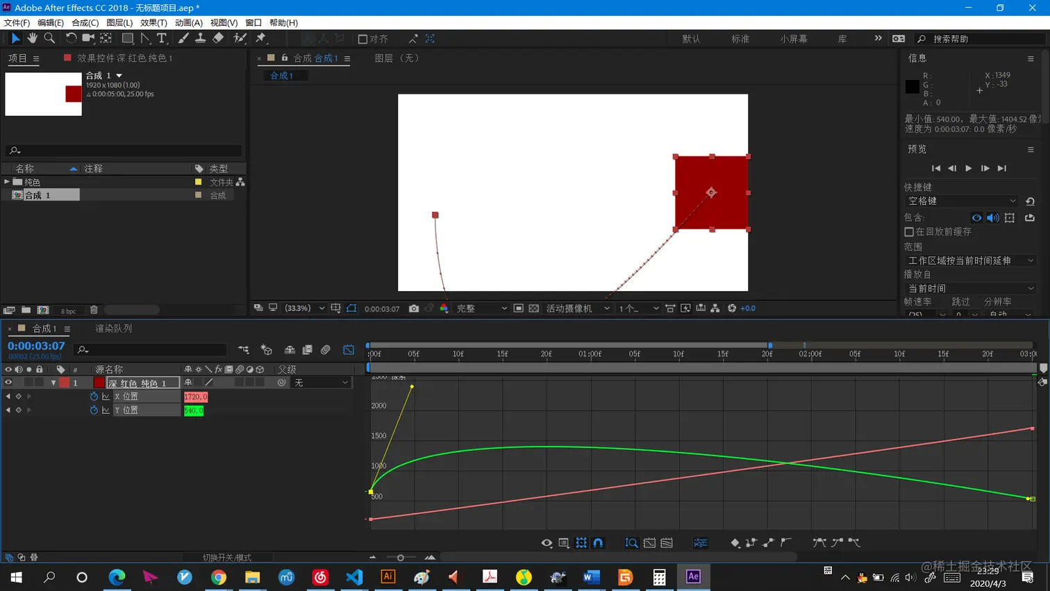Click the separate dimensions icon in graph editor
1050x591 pixels.
[x=700, y=542]
